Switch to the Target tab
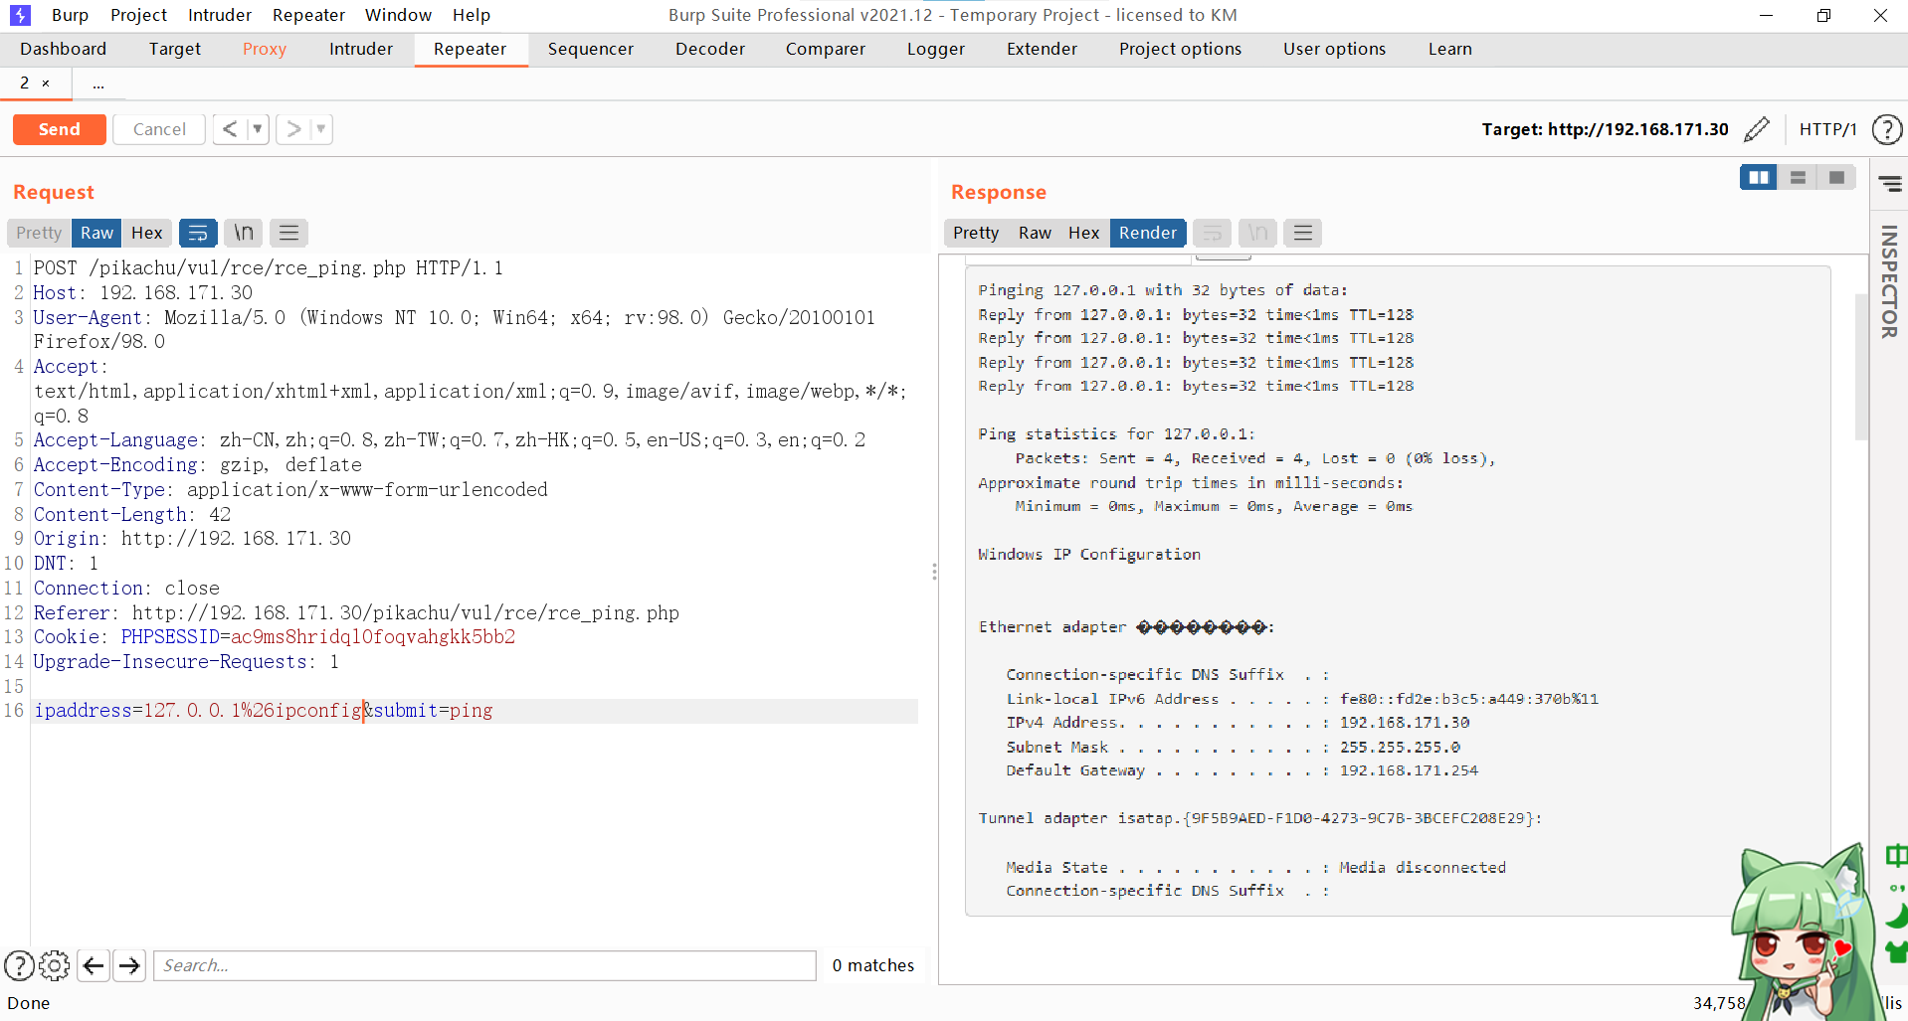The width and height of the screenshot is (1908, 1021). [175, 49]
